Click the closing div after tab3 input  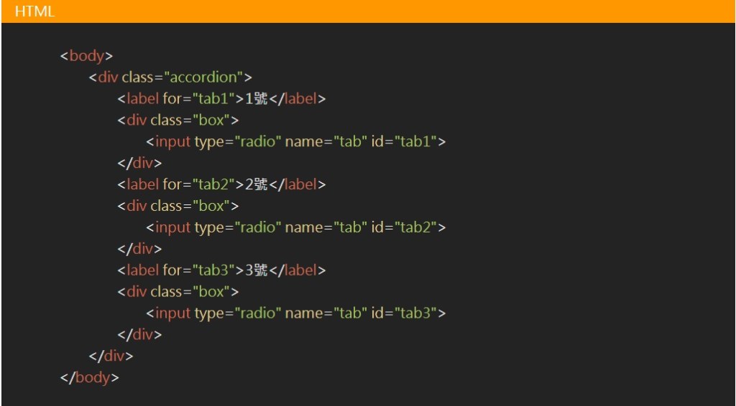tap(140, 335)
